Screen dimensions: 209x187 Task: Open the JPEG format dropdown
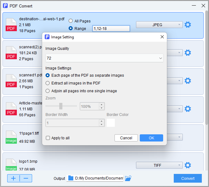(159, 25)
